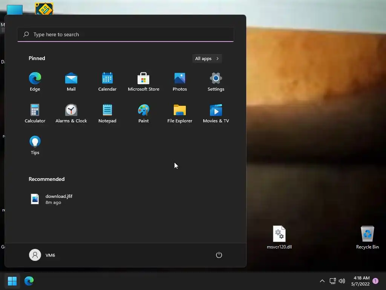Launch the Calculator app
Viewport: 386px width, 290px height.
[35, 114]
